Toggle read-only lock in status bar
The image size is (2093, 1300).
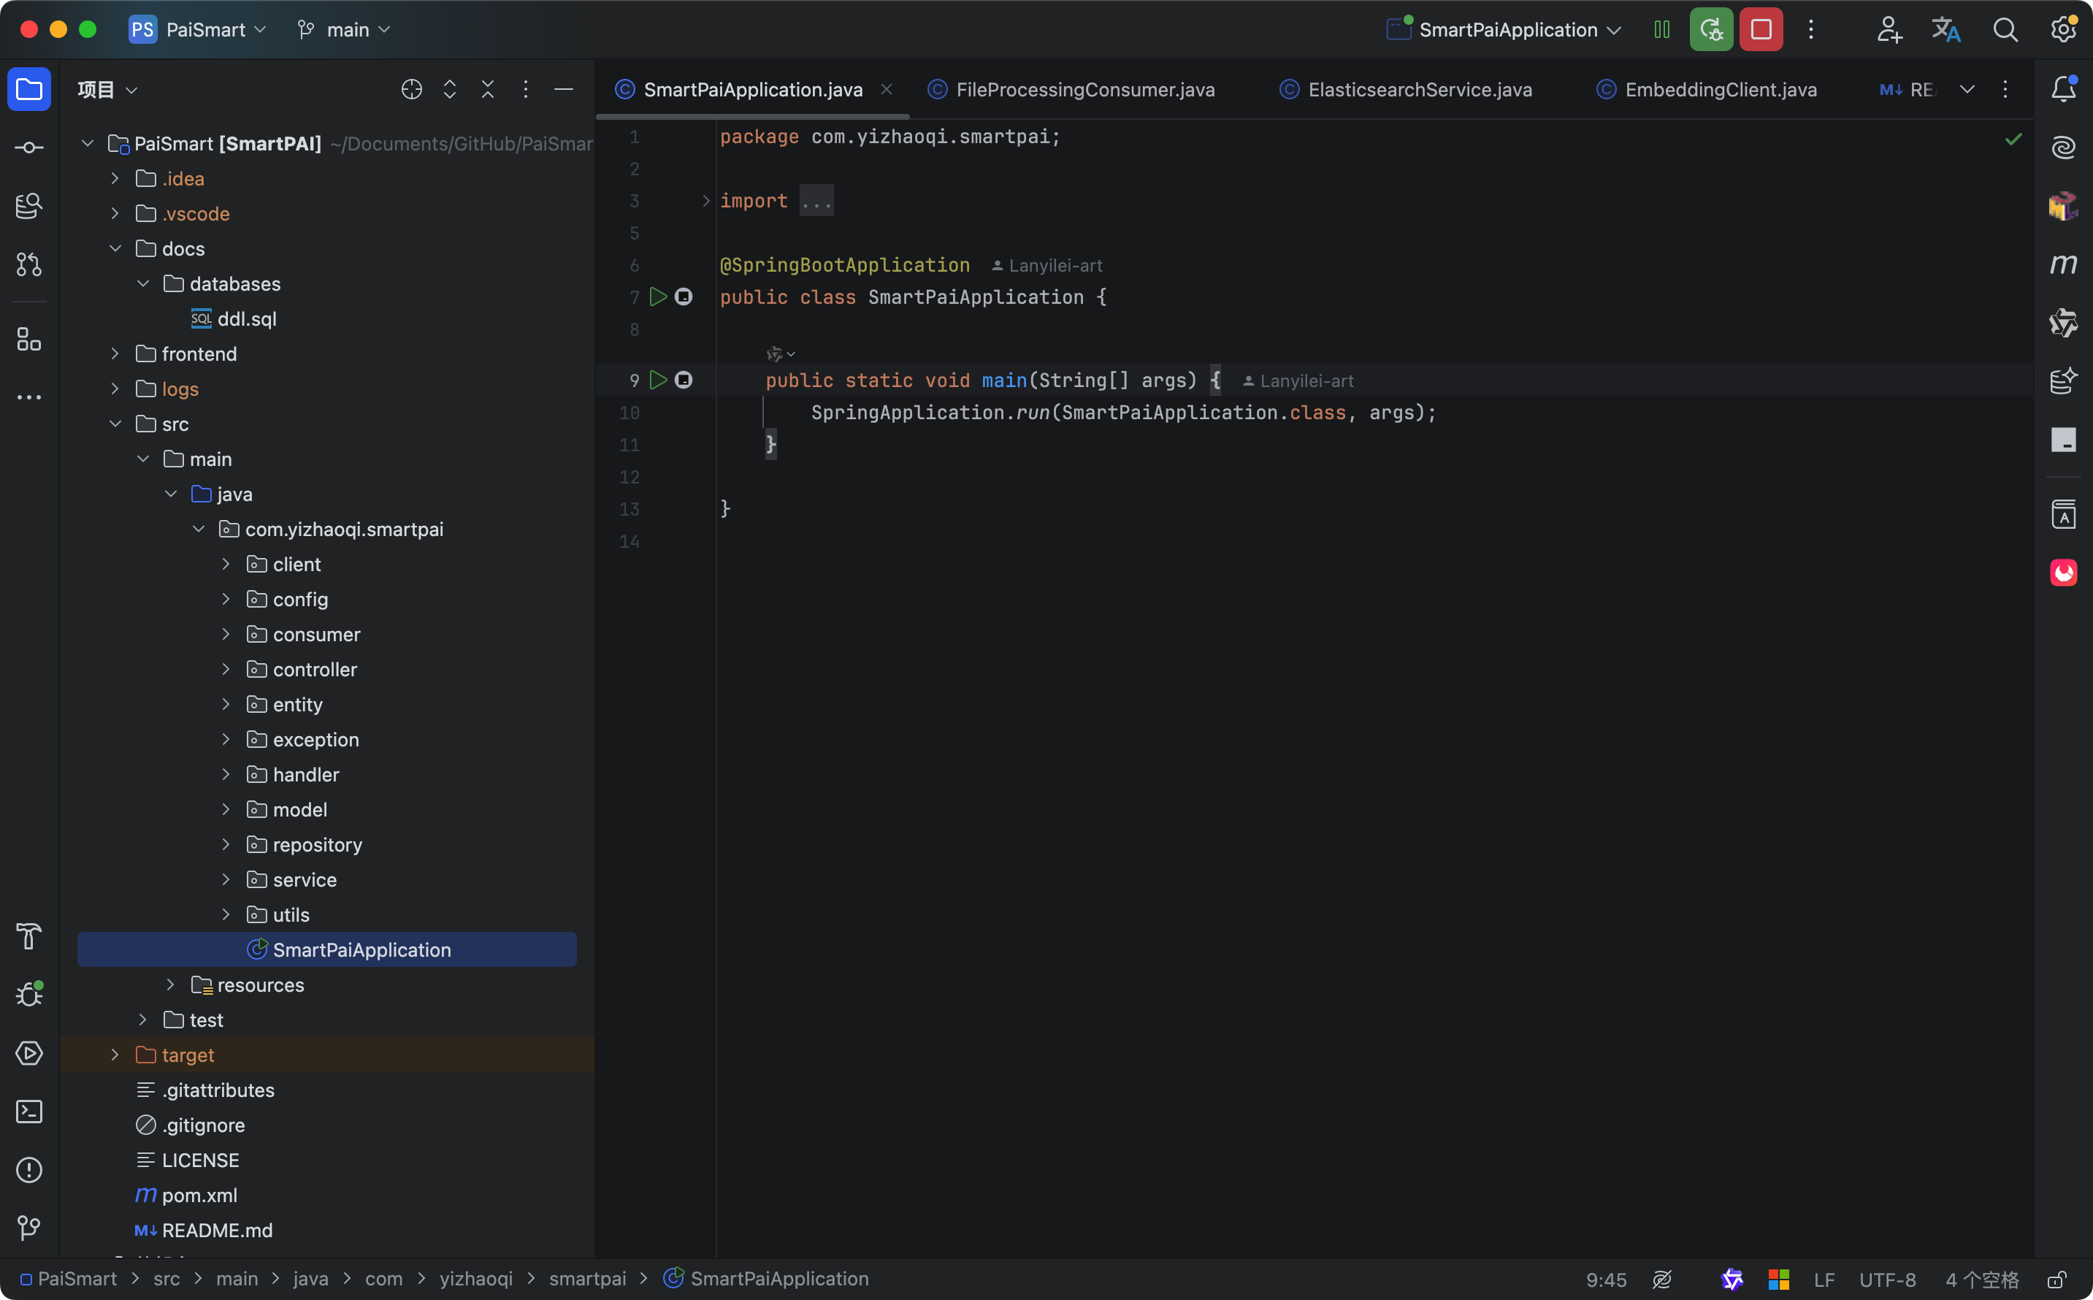[2056, 1280]
